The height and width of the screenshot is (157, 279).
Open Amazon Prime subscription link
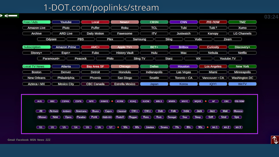[66, 47]
